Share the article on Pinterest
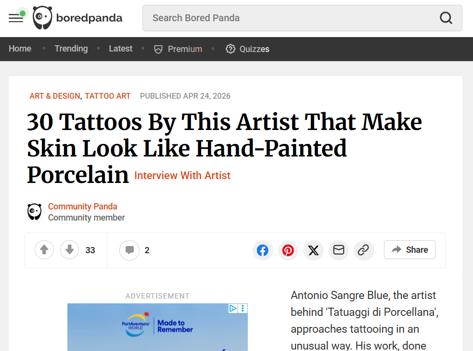Image resolution: width=473 pixels, height=351 pixels. pos(288,250)
